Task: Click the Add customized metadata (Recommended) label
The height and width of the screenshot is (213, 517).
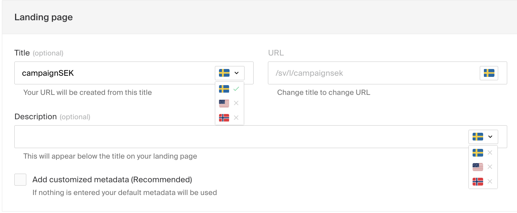Action: tap(112, 180)
